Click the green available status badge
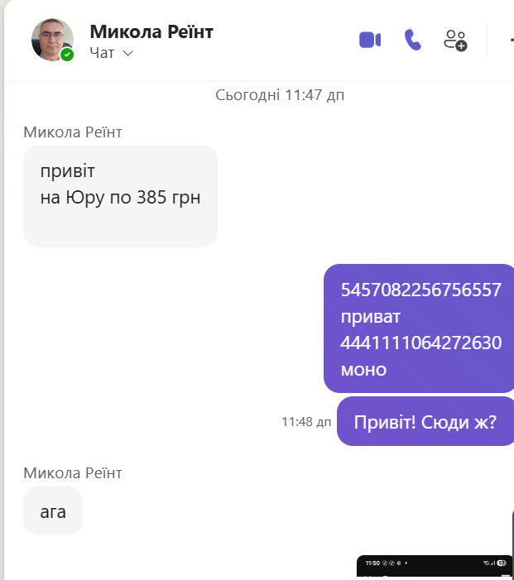 pos(67,55)
